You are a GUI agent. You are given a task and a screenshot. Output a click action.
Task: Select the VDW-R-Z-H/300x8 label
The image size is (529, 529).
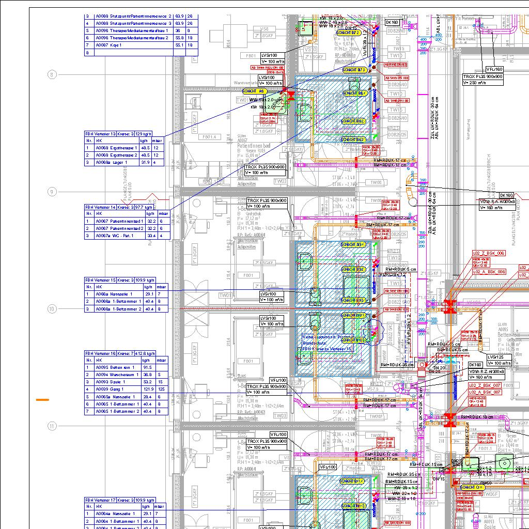tap(487, 371)
